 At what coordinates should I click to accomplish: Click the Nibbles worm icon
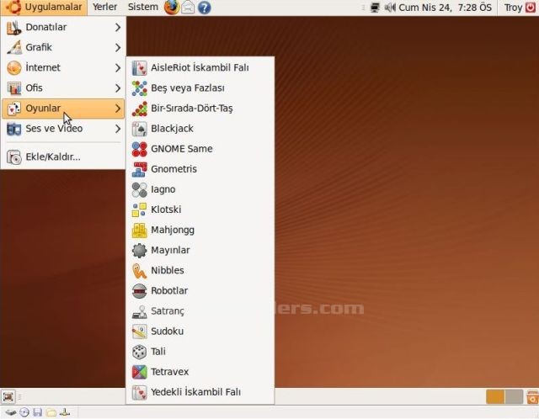tap(139, 271)
